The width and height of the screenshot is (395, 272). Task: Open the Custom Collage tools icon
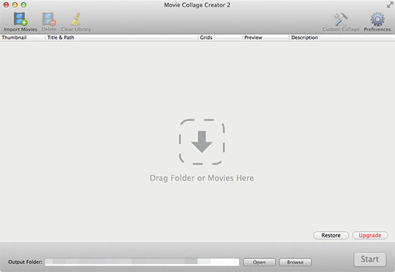[340, 19]
